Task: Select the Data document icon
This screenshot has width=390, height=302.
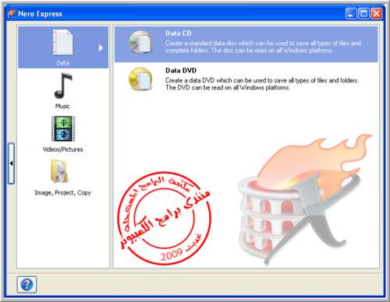Action: pos(62,42)
